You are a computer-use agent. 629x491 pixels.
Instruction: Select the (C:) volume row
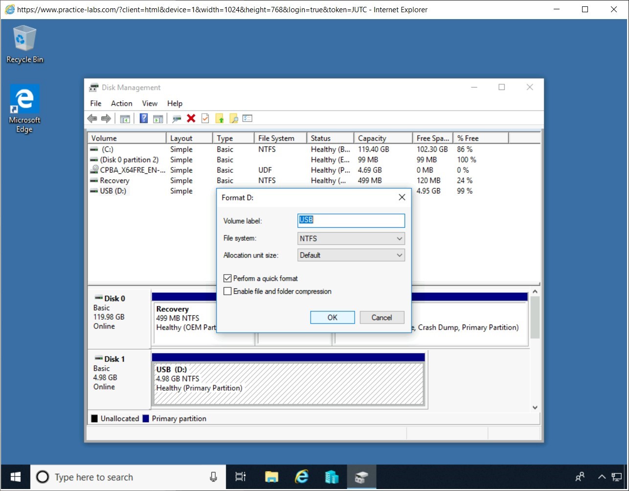coord(314,149)
